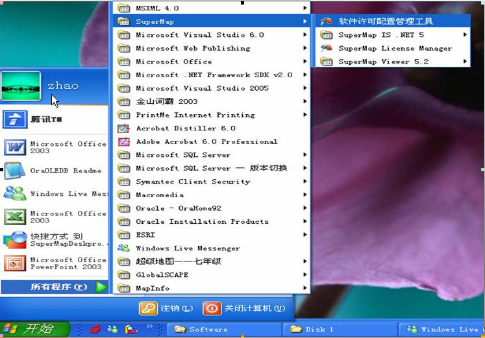Open the Tencent TM pinned program icon
This screenshot has height=338, width=485.
pyautogui.click(x=15, y=119)
